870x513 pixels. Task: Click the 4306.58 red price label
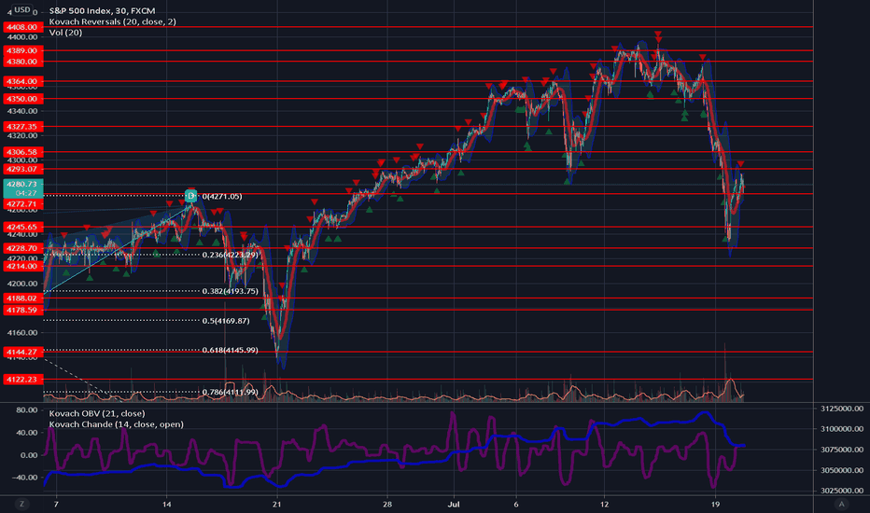click(22, 152)
